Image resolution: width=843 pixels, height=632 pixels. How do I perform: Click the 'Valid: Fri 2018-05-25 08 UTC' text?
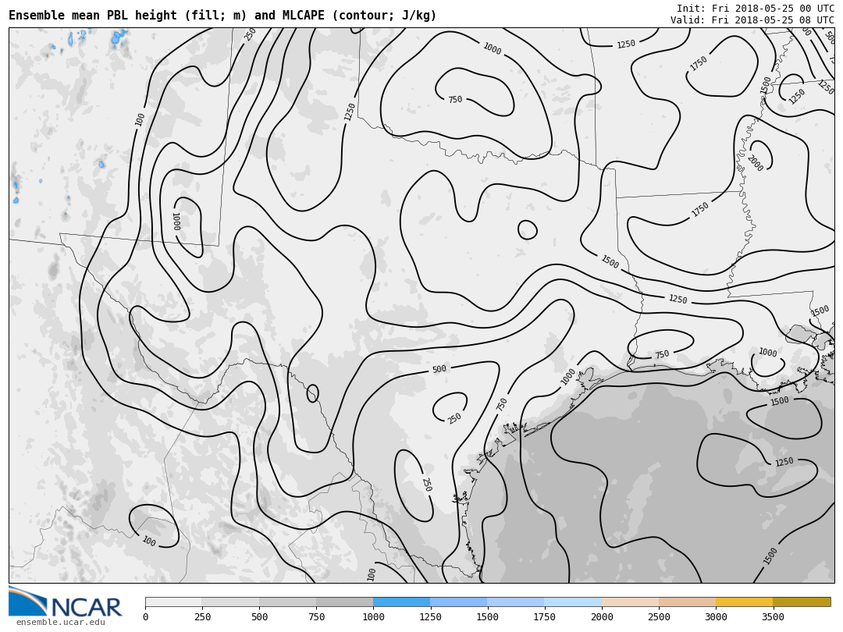(x=752, y=20)
